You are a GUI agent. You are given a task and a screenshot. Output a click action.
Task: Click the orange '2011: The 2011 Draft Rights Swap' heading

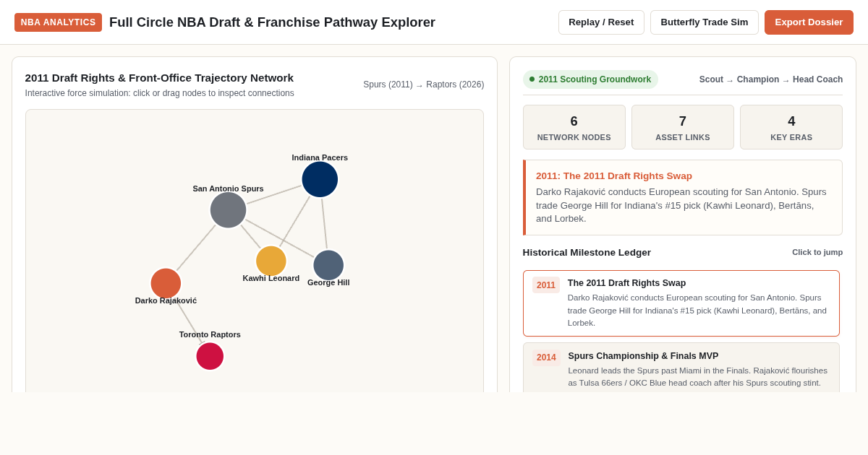coord(614,175)
